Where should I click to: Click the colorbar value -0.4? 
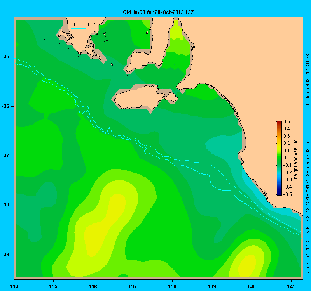pos(287,187)
